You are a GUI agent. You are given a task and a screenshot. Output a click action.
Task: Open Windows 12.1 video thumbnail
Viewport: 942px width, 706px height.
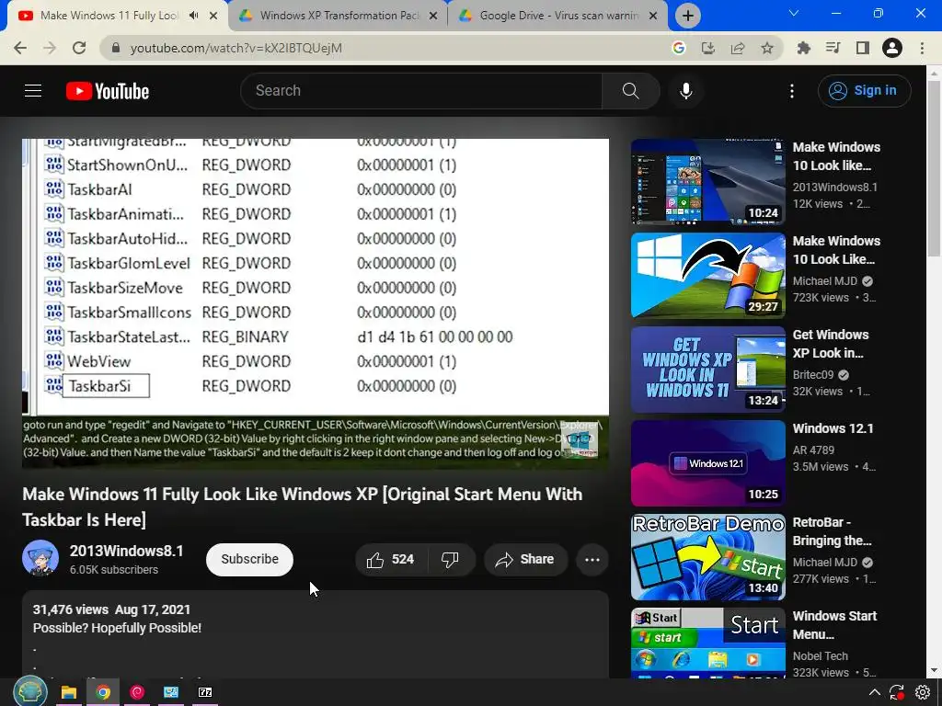click(708, 463)
